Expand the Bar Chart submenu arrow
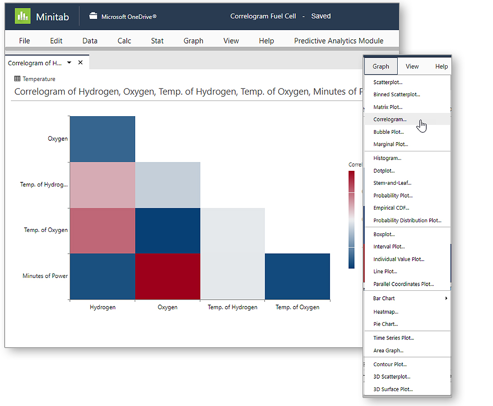This screenshot has width=493, height=406. coord(446,298)
